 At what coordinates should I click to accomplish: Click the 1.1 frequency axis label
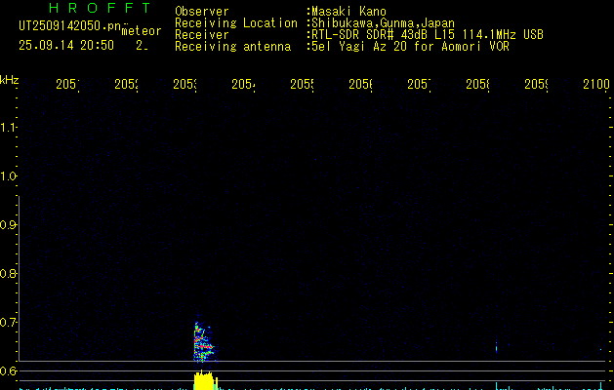(x=8, y=127)
